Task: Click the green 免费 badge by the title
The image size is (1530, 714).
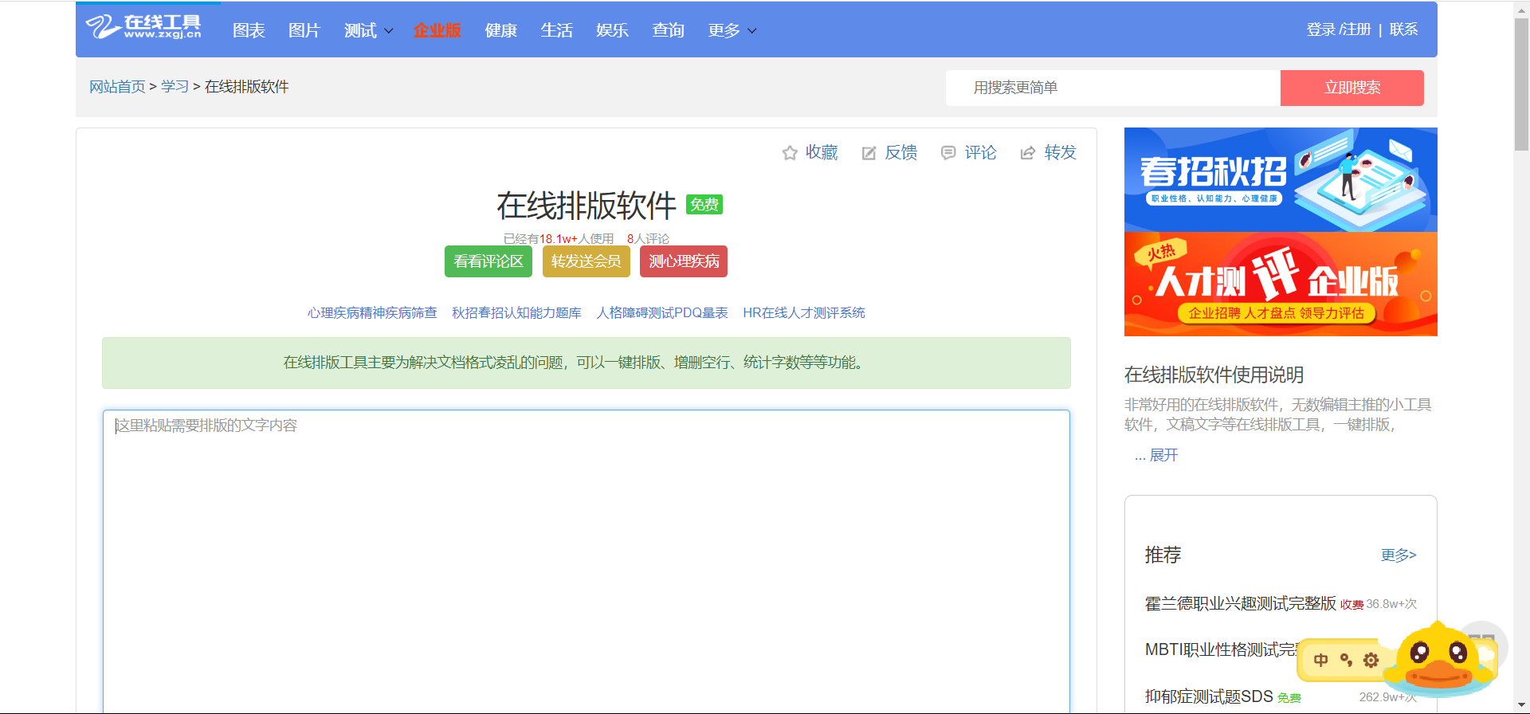Action: 704,205
